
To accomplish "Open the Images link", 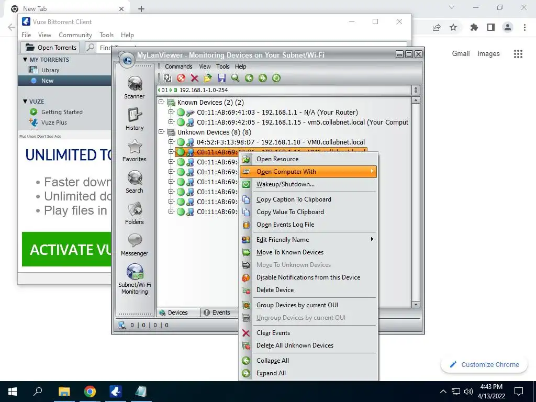I will [x=488, y=54].
